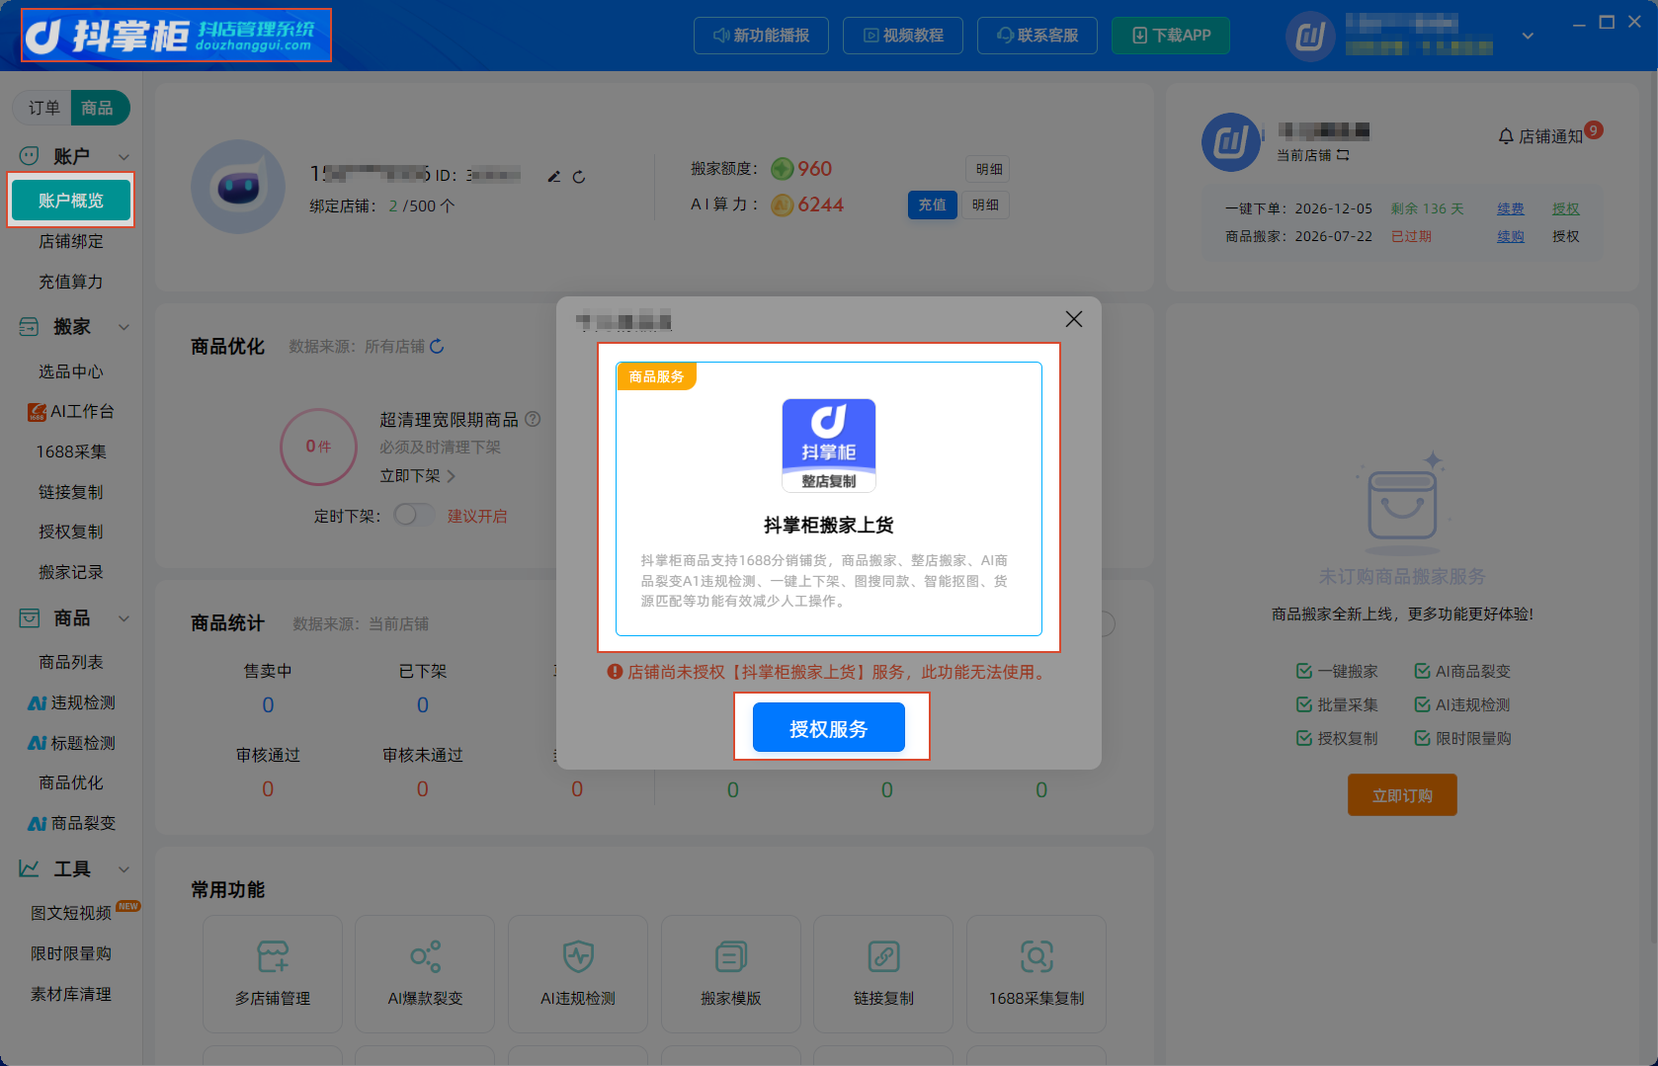
Task: Open 视频教程 video tutorials
Action: [902, 36]
